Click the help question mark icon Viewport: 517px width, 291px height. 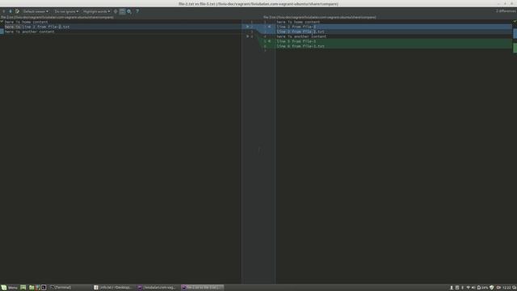(137, 11)
